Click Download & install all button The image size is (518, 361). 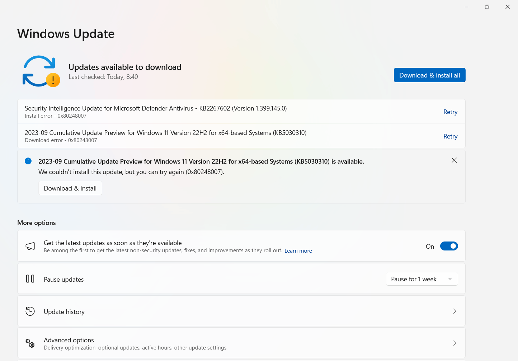(429, 75)
